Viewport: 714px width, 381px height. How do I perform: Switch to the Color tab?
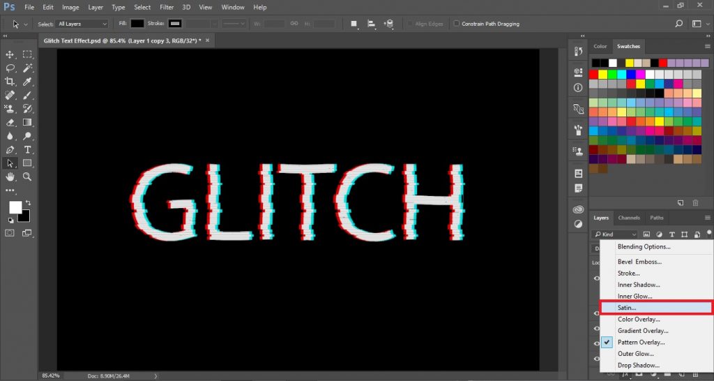pyautogui.click(x=600, y=47)
